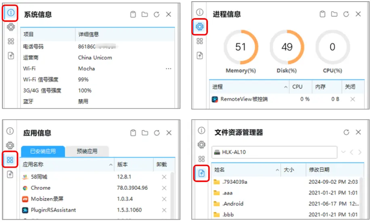Screen dimensions: 371x222
Task: Go forward in file explorer navigation
Action: [360, 152]
